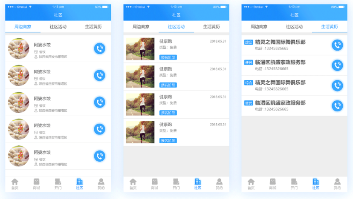Call the first 阿婆水饺 merchant via phone icon
The height and width of the screenshot is (199, 353).
pyautogui.click(x=99, y=48)
